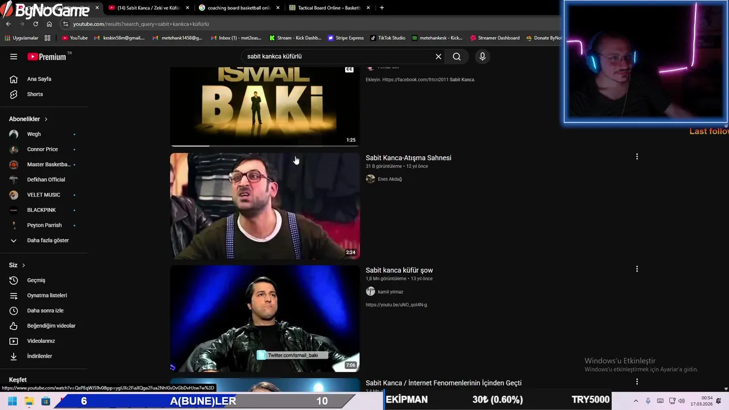729x410 pixels.
Task: Open Uygulamalar apps shortcut
Action: tap(22, 38)
